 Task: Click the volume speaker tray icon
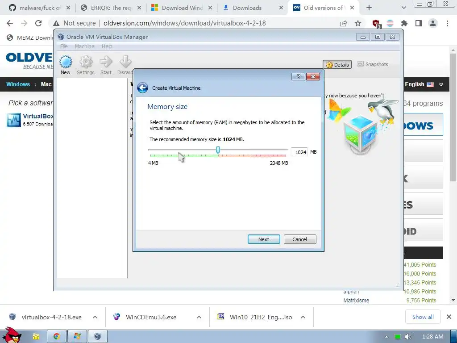[x=408, y=337]
